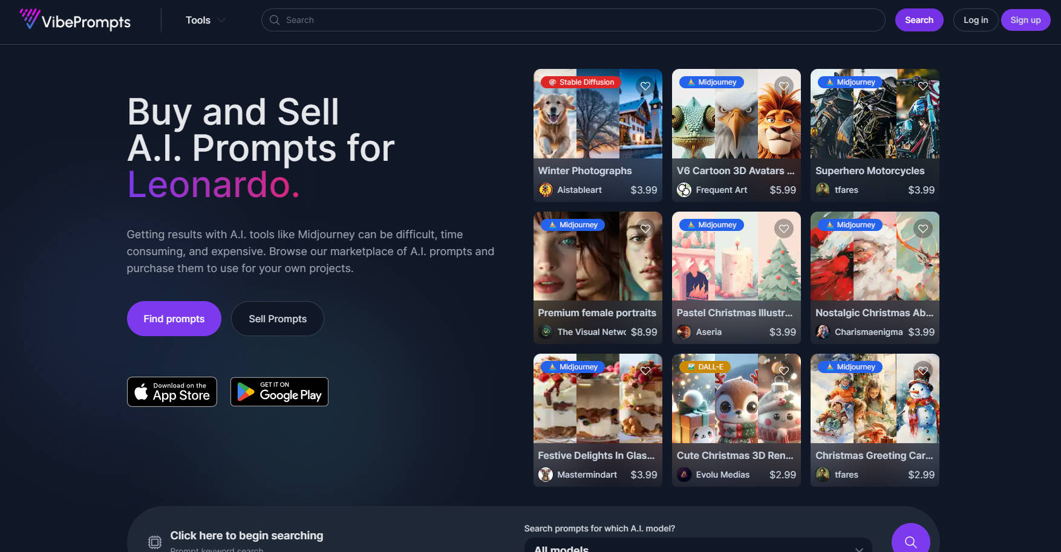Download on the App Store badge
Viewport: 1061px width, 552px height.
click(x=172, y=392)
